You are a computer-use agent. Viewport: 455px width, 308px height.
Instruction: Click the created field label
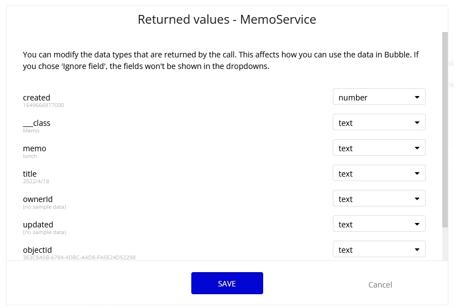[x=36, y=98]
